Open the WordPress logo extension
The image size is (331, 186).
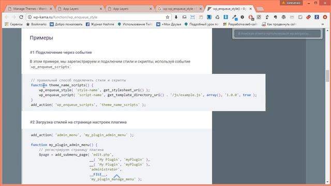(x=284, y=17)
